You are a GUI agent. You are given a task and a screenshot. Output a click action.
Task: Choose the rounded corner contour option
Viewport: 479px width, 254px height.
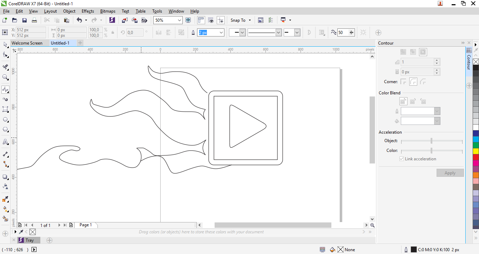(413, 82)
